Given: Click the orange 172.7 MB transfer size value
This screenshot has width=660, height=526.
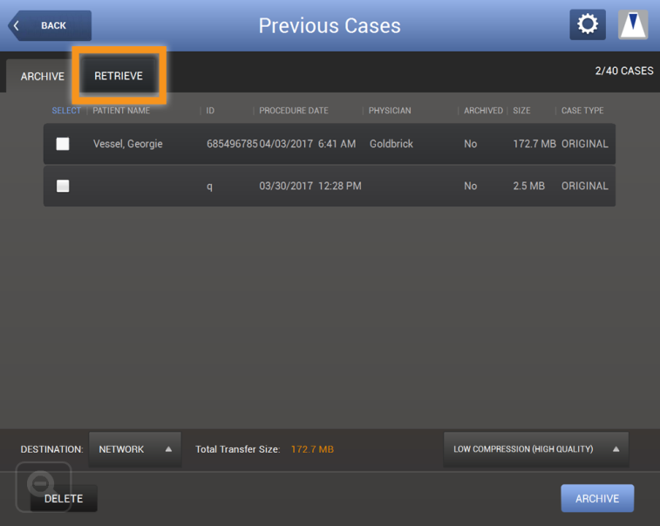Looking at the screenshot, I should pyautogui.click(x=312, y=449).
